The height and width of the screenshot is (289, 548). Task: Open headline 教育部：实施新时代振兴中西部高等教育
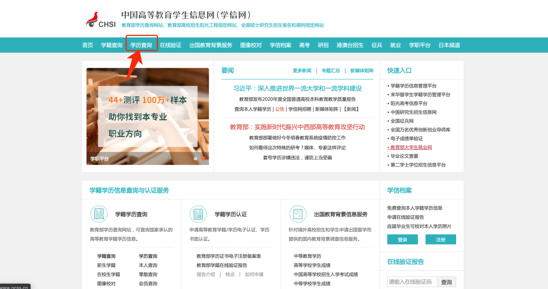297,127
